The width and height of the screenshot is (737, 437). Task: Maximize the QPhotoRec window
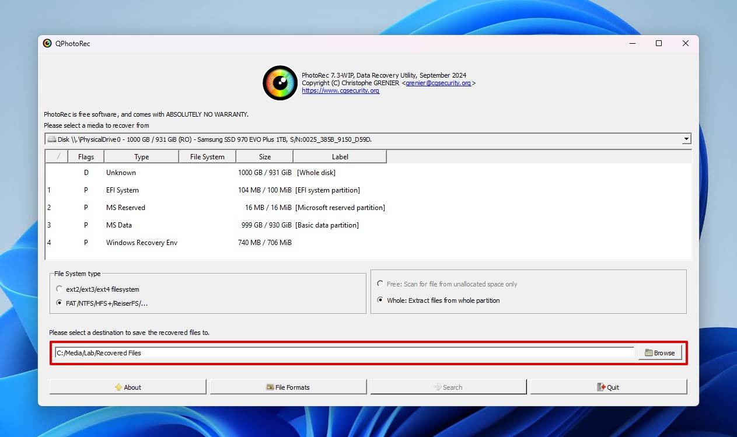pos(659,43)
